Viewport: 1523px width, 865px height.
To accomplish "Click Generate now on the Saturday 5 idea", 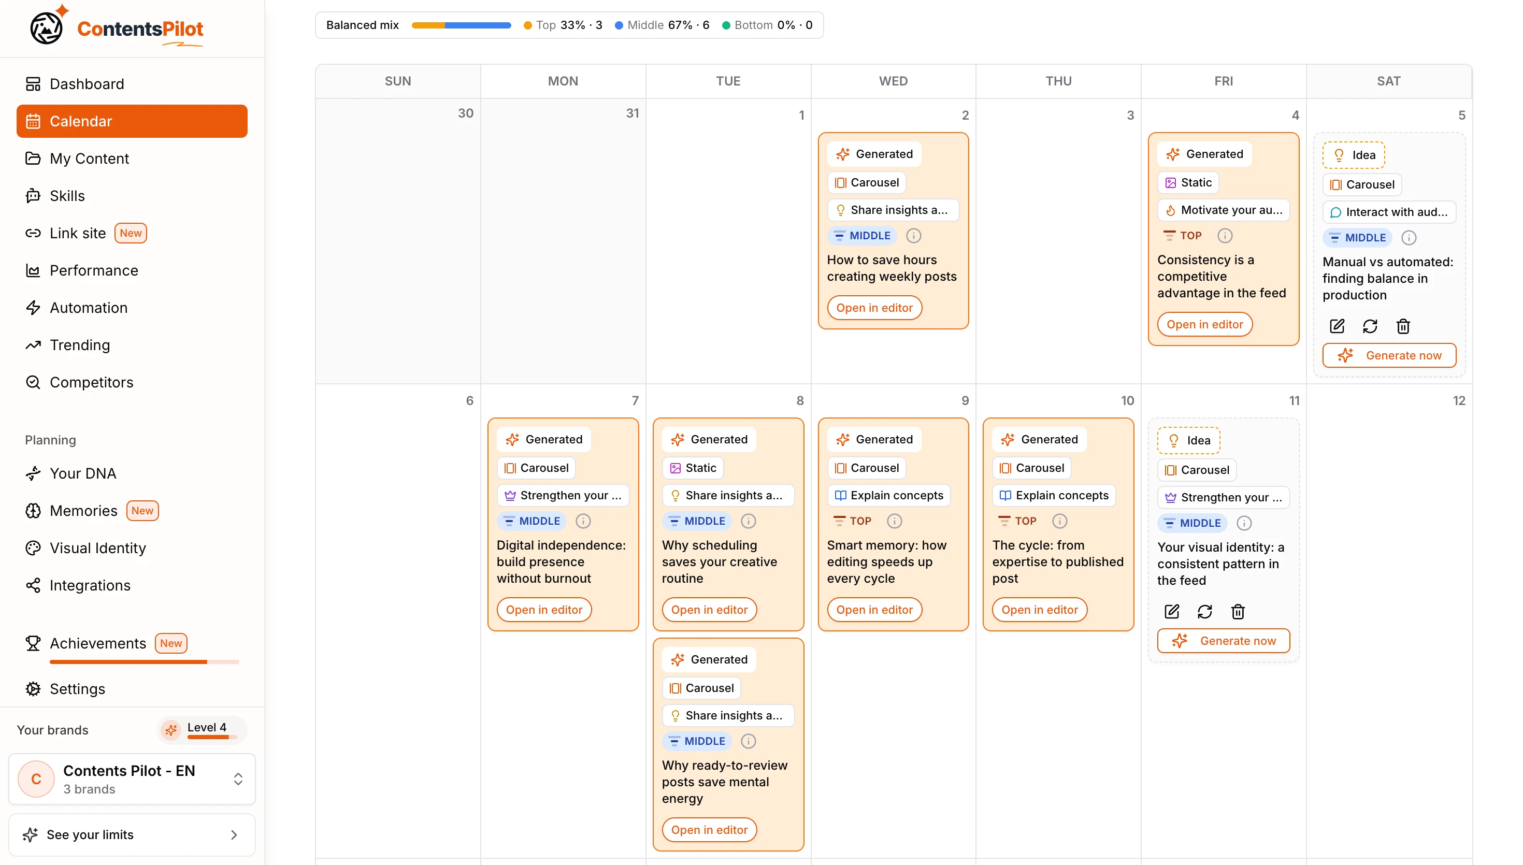I will pos(1389,355).
